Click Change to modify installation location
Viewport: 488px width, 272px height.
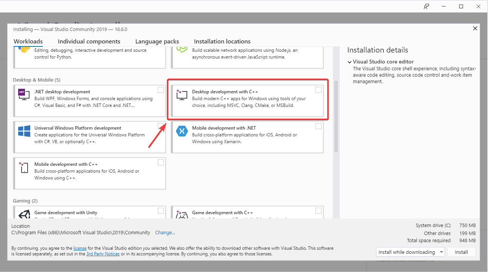tap(165, 232)
